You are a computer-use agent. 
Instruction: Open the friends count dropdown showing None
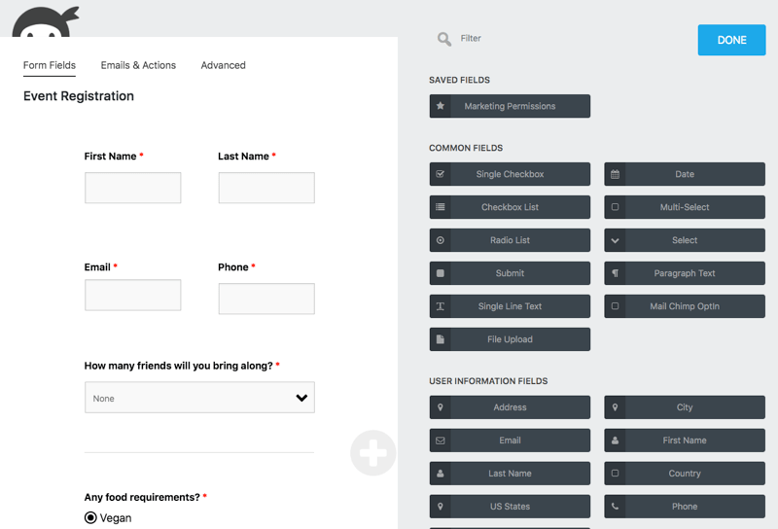(199, 398)
